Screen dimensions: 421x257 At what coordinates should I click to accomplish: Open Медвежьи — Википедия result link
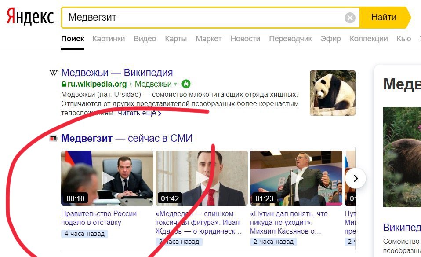pos(117,73)
